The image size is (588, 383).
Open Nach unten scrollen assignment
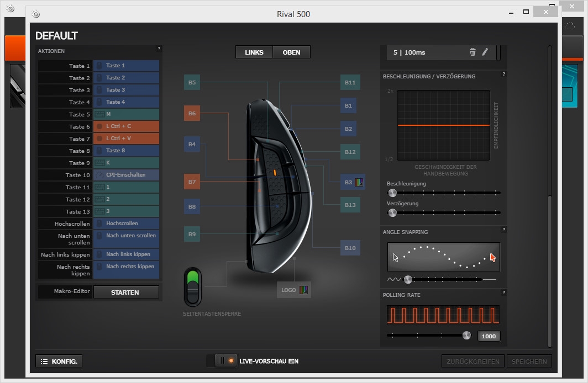point(127,239)
